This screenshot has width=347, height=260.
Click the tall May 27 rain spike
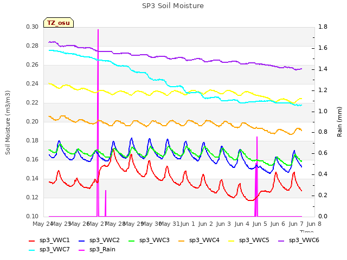point(98,123)
